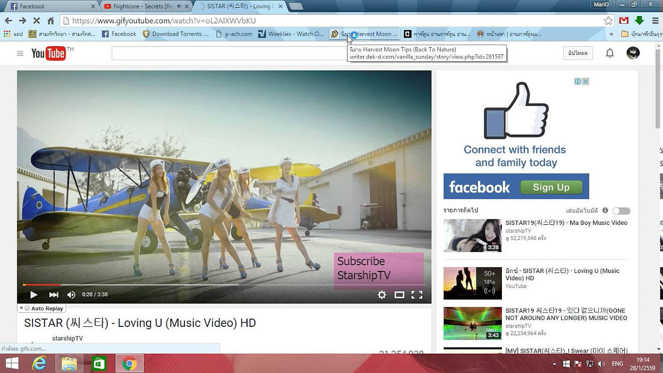663x373 pixels.
Task: Click the Upload button on YouTube
Action: pyautogui.click(x=578, y=53)
